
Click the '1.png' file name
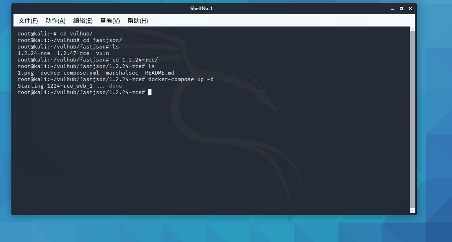tap(26, 73)
